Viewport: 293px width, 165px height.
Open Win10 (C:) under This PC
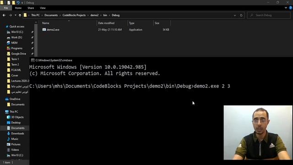[17, 155]
